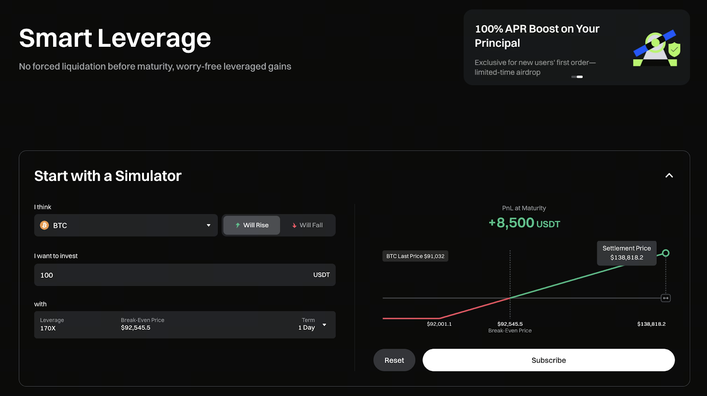Image resolution: width=707 pixels, height=396 pixels.
Task: Click the horizontal drag handle on chart axis
Action: [665, 298]
